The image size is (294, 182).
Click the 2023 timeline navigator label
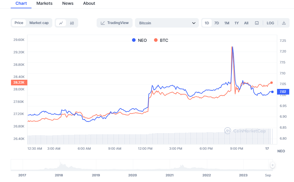pos(243,175)
